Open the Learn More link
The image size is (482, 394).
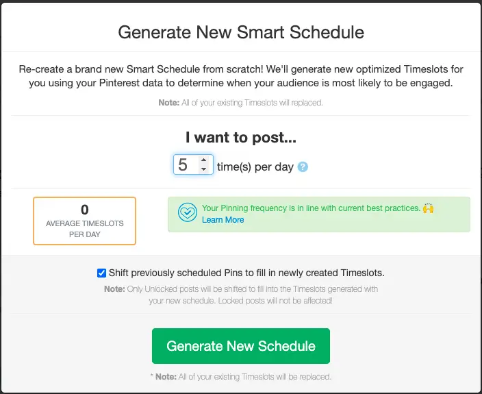point(223,220)
